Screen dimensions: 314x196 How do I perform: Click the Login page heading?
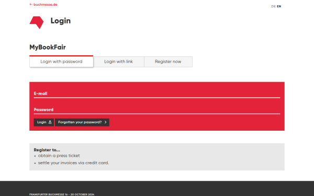click(61, 21)
